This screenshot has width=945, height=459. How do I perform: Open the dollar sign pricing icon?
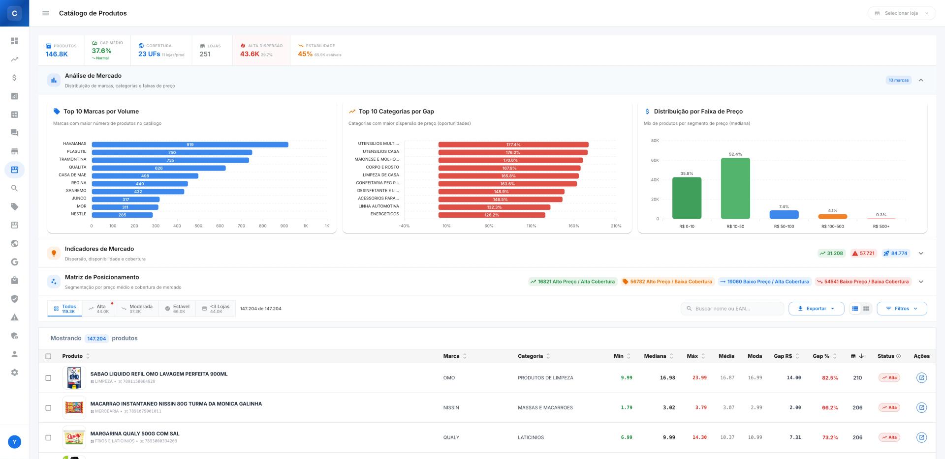(x=14, y=78)
